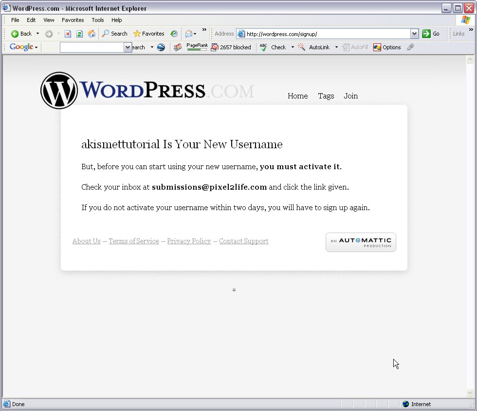Click the Automattic Production badge
477x411 pixels.
point(361,242)
